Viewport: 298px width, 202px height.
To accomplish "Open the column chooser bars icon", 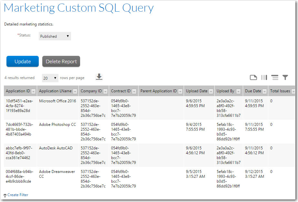I will (264, 77).
